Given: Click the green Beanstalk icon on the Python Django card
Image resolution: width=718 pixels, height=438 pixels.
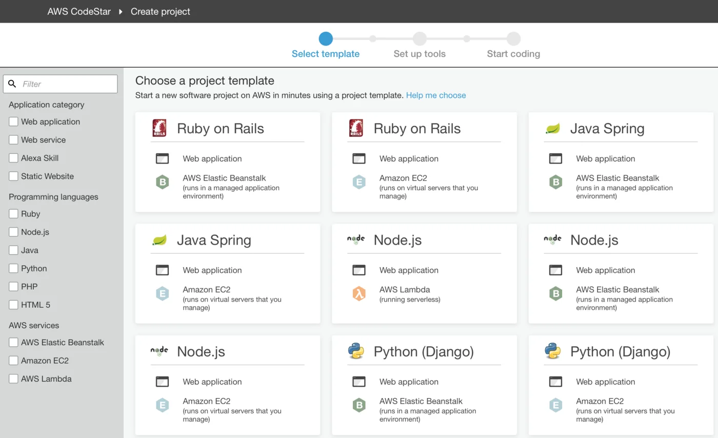Looking at the screenshot, I should pos(359,405).
